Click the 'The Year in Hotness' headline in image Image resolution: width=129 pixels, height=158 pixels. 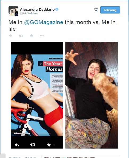[x=51, y=66]
